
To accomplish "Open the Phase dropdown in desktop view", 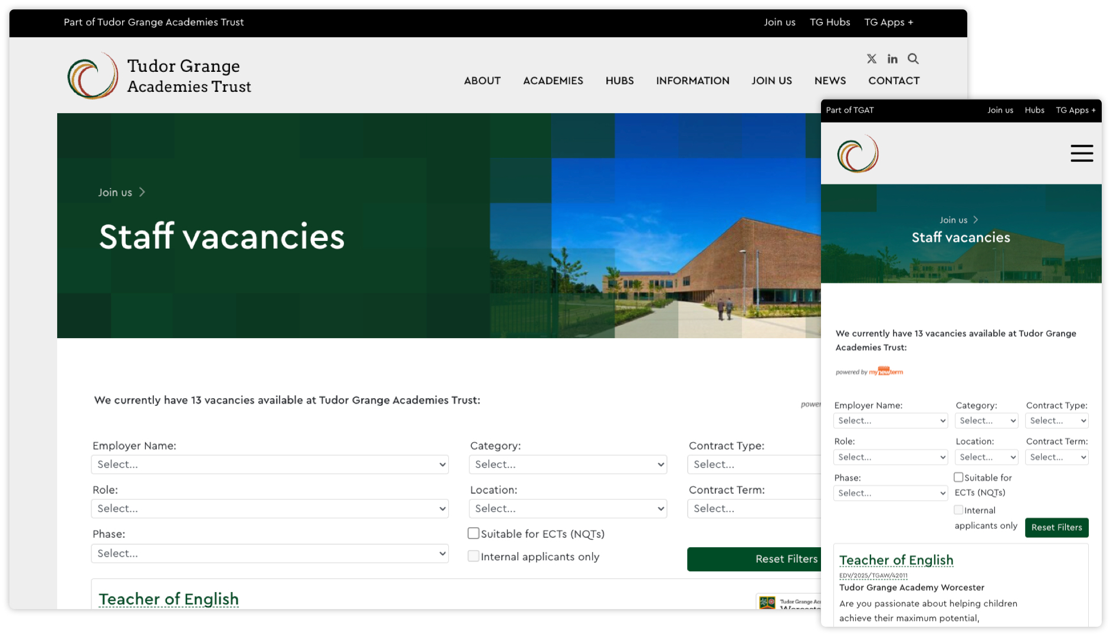I will point(270,553).
